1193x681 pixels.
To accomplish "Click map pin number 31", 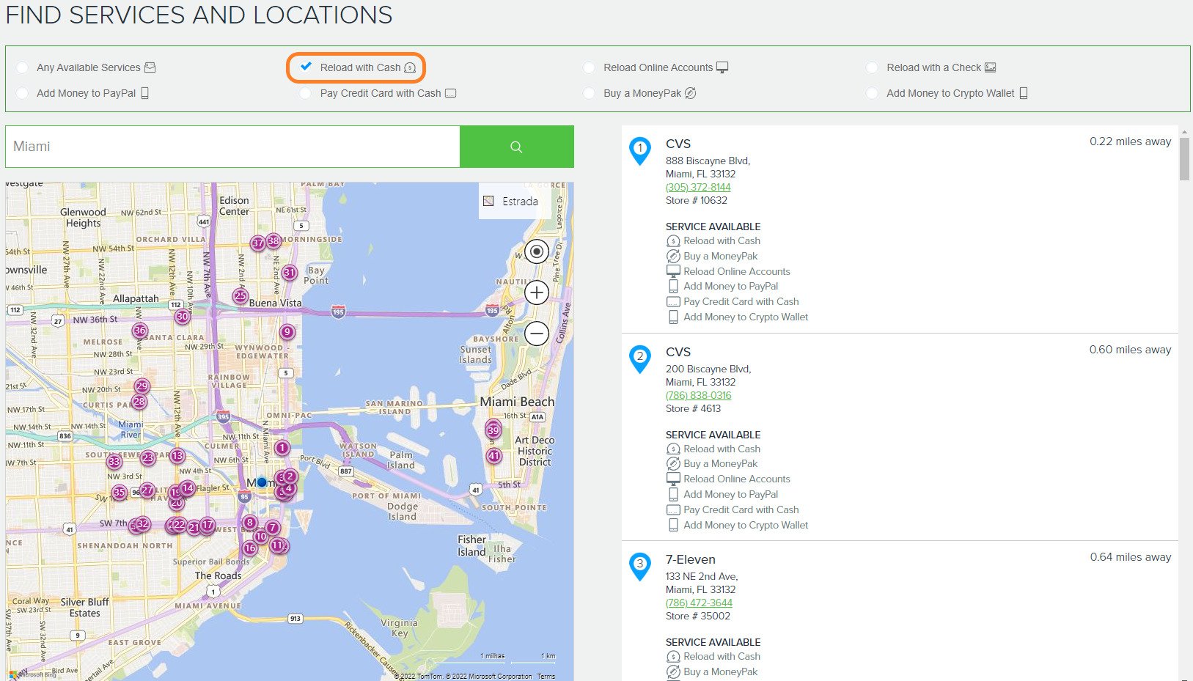I will click(290, 273).
